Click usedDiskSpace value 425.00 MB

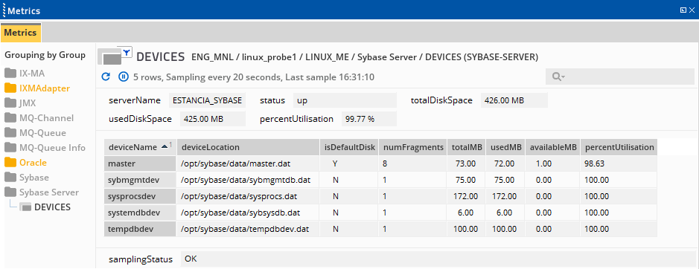213,119
